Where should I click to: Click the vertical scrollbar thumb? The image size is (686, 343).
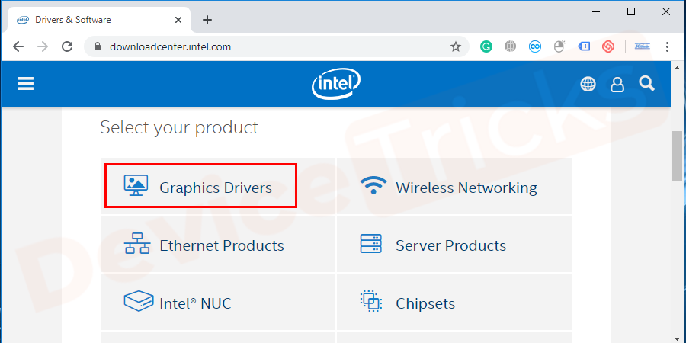677,155
